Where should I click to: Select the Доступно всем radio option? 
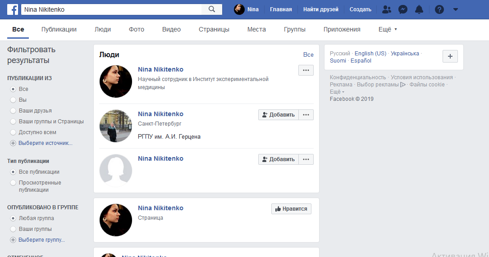tap(13, 132)
